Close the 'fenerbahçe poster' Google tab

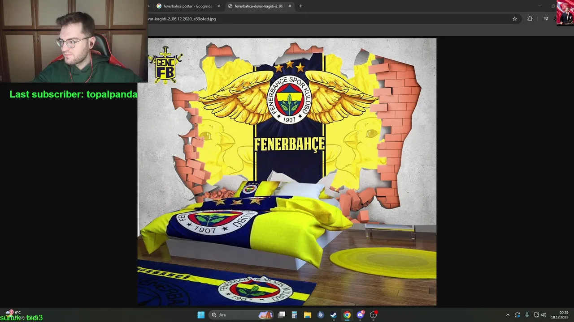pyautogui.click(x=219, y=6)
